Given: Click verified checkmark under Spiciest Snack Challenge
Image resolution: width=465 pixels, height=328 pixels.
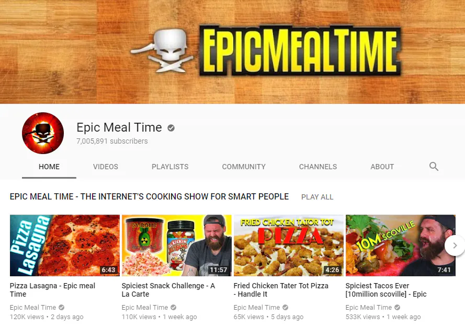Looking at the screenshot, I should [x=174, y=307].
